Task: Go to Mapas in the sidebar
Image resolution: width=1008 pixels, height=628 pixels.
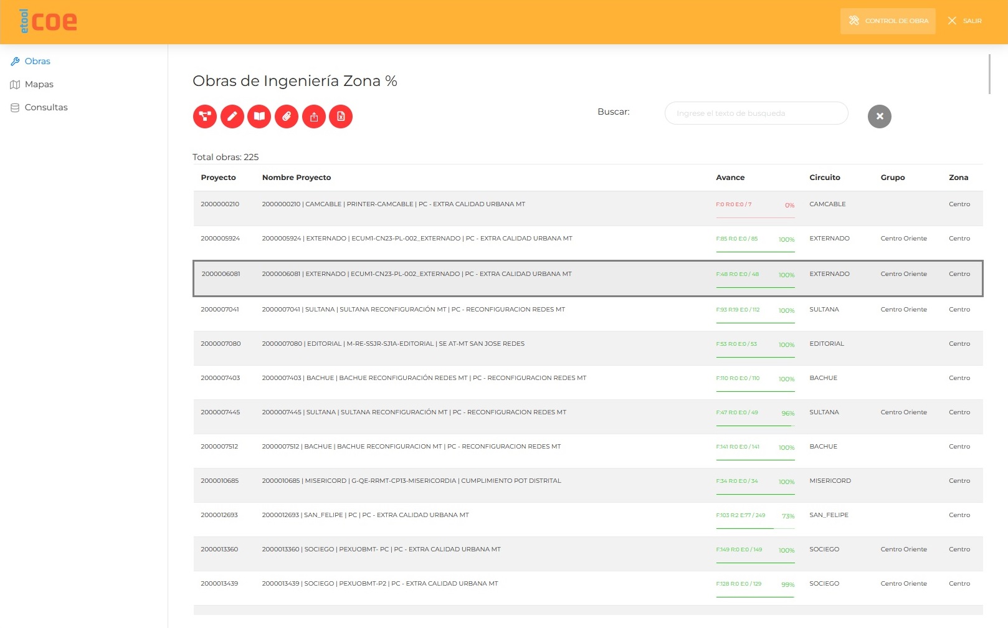Action: click(39, 84)
